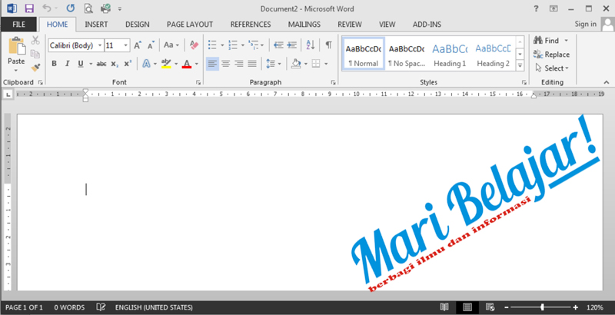Screen dimensions: 615x315
Task: Clear all formatting with eraser icon
Action: click(x=194, y=45)
